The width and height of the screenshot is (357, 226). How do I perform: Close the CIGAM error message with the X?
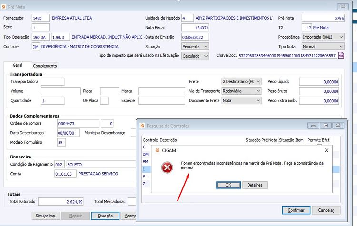click(326, 150)
